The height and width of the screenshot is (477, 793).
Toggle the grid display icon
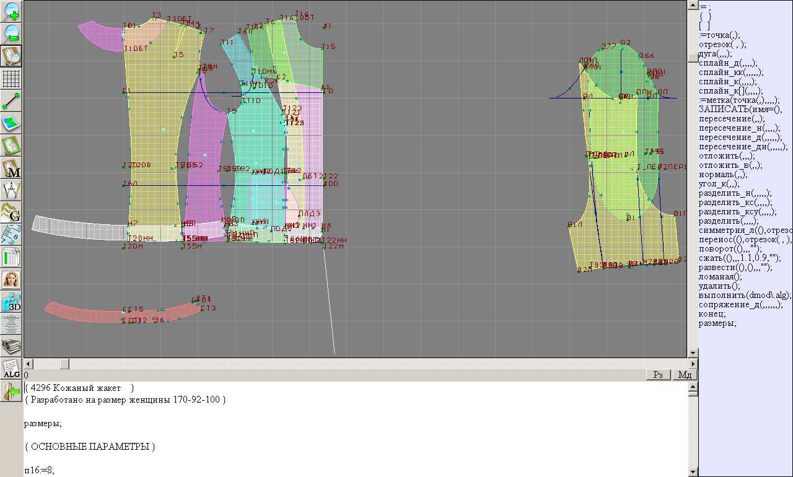(x=11, y=79)
